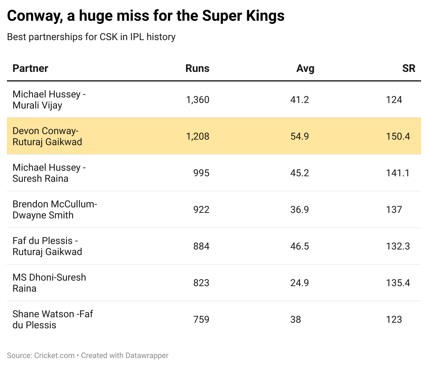
Task: Click the Michael Hussey - Suresh Raina partnership
Action: (49, 173)
